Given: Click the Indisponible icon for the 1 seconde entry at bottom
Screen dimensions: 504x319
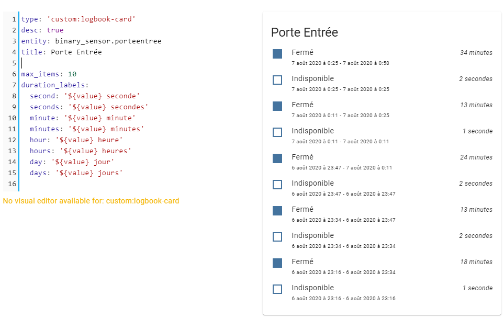Looking at the screenshot, I should [277, 289].
